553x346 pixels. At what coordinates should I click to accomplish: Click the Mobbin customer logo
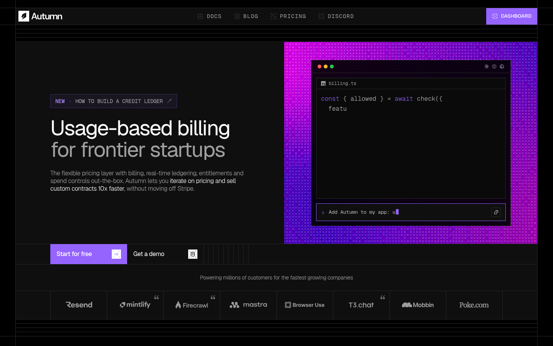pos(418,305)
